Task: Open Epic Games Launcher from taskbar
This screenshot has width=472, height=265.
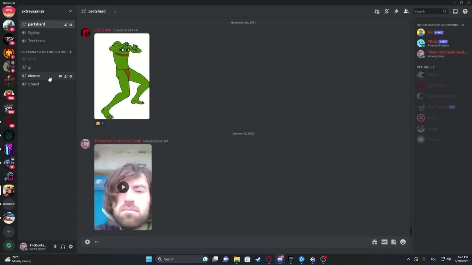Action: click(291, 259)
